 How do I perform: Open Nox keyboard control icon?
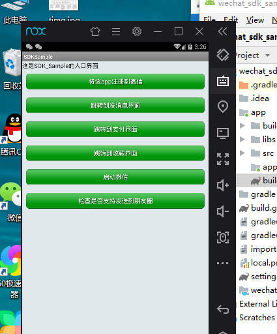tap(223, 81)
